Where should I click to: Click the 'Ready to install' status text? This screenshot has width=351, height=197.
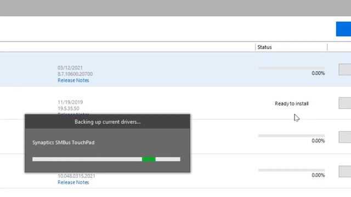click(292, 103)
